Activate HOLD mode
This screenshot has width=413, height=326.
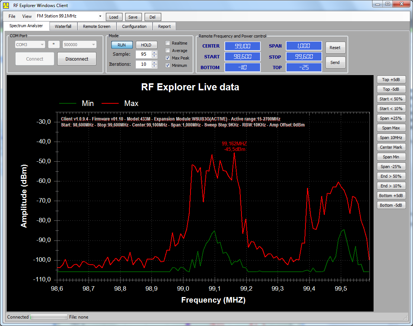146,45
